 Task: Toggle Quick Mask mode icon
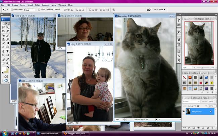[5, 76]
